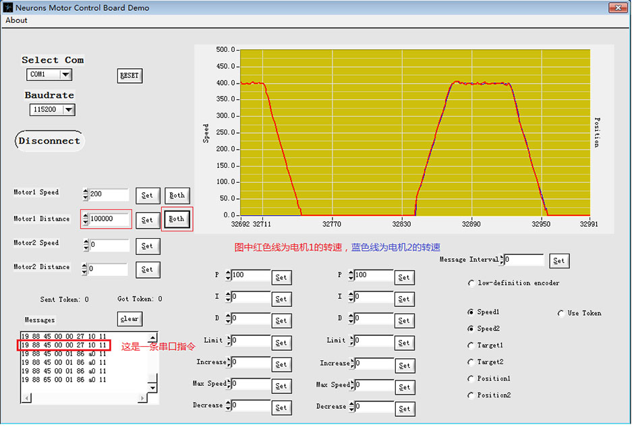634x427 pixels.
Task: Click Set for Message Interval
Action: (559, 261)
